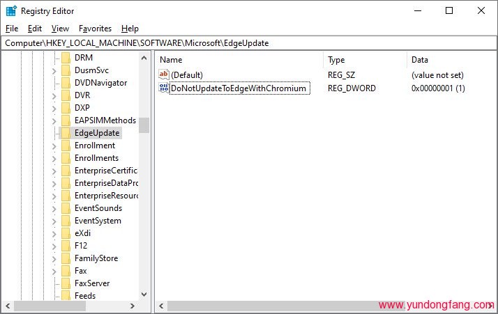The width and height of the screenshot is (498, 314).
Task: Open the Help menu
Action: [130, 29]
